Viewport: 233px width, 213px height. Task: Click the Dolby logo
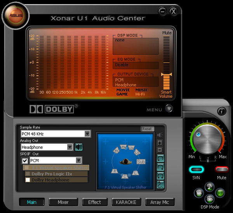click(x=52, y=109)
